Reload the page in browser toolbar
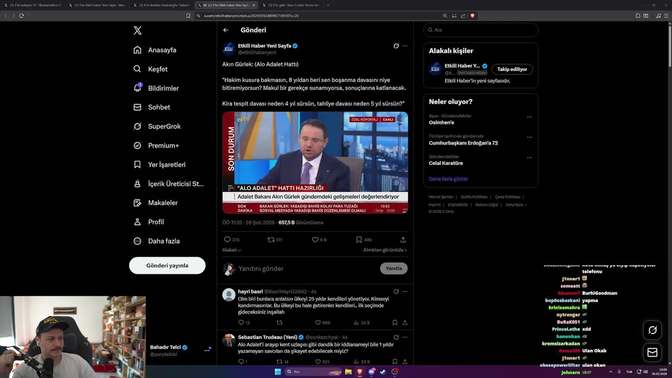 22,16
